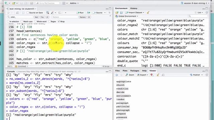Click the Print icon in main toolbar
The width and height of the screenshot is (214, 120).
[31, 3]
